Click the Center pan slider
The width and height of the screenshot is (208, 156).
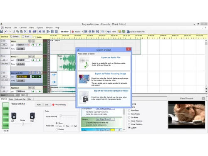click(23, 124)
